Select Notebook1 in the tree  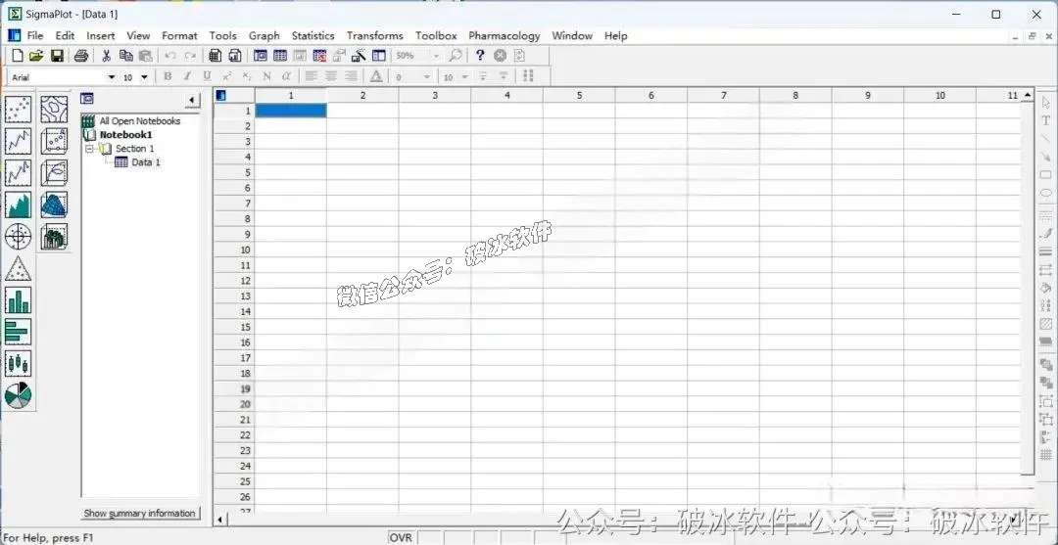point(125,135)
